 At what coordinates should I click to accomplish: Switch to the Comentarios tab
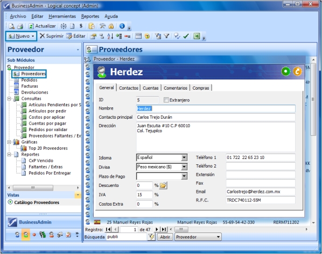click(x=176, y=88)
